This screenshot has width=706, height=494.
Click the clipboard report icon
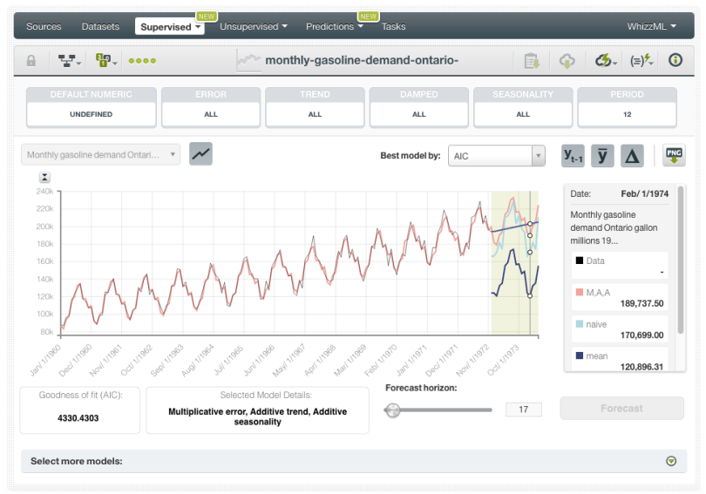531,61
